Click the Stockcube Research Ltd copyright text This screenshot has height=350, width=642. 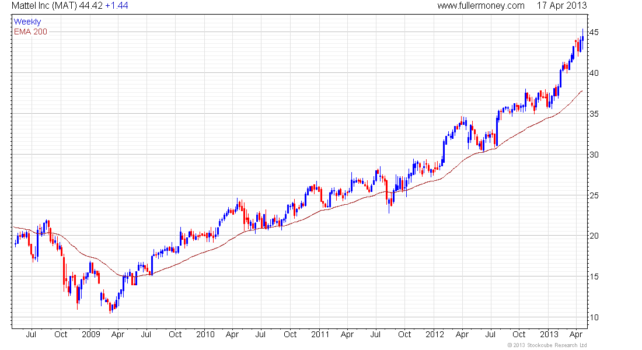click(x=547, y=345)
